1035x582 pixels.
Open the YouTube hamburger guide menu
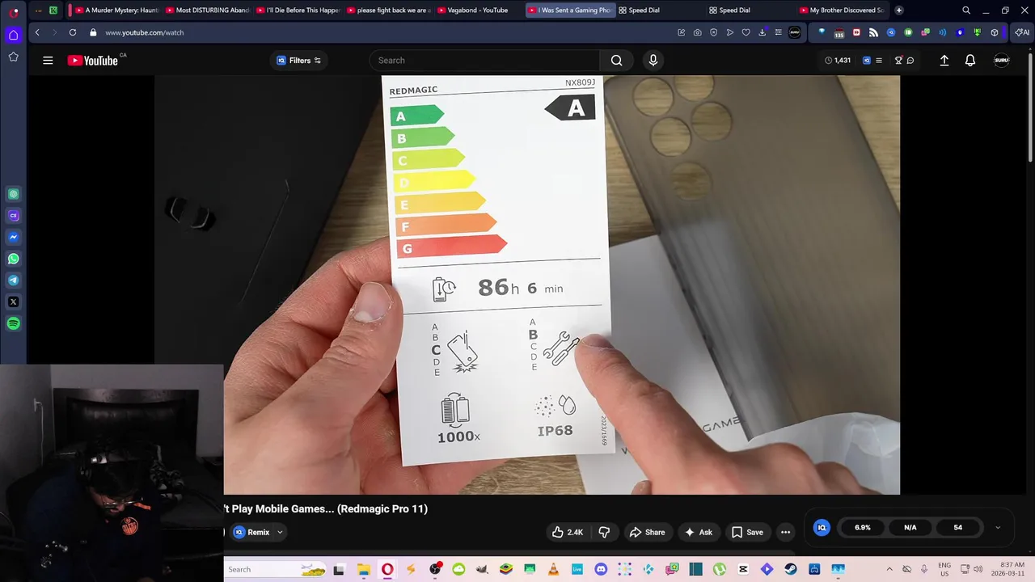point(48,61)
